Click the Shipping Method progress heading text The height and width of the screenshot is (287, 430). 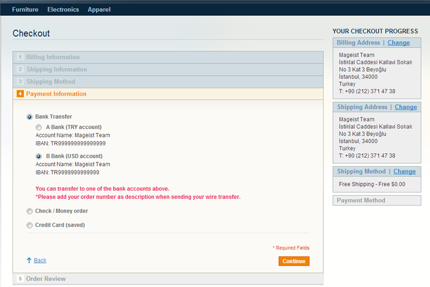click(361, 172)
